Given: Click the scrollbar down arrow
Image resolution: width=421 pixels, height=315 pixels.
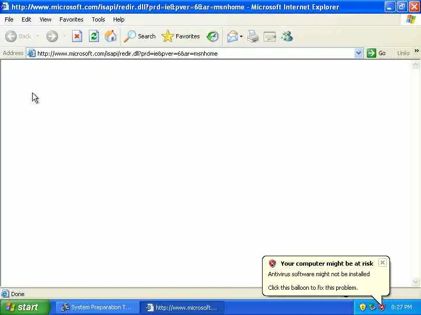Looking at the screenshot, I should [x=415, y=281].
